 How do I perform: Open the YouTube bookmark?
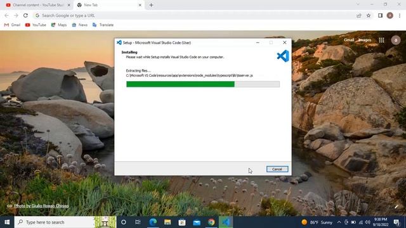coord(36,25)
